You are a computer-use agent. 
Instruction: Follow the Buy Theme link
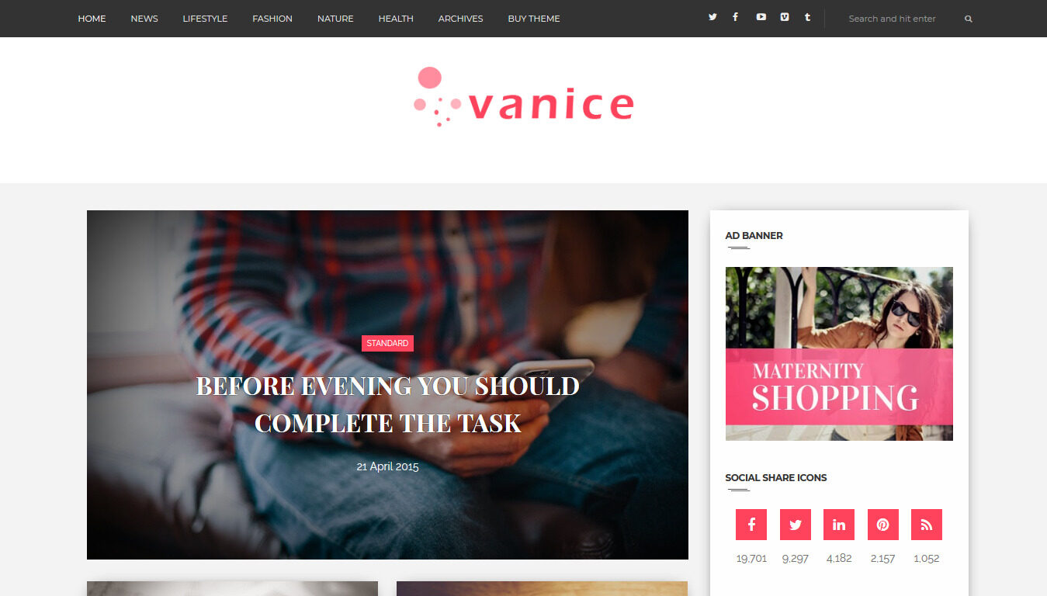pyautogui.click(x=534, y=19)
